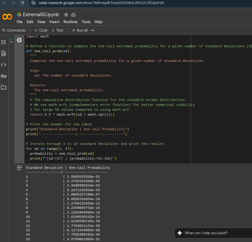Click the browser forward arrow
The width and height of the screenshot is (252, 242).
click(x=13, y=3)
